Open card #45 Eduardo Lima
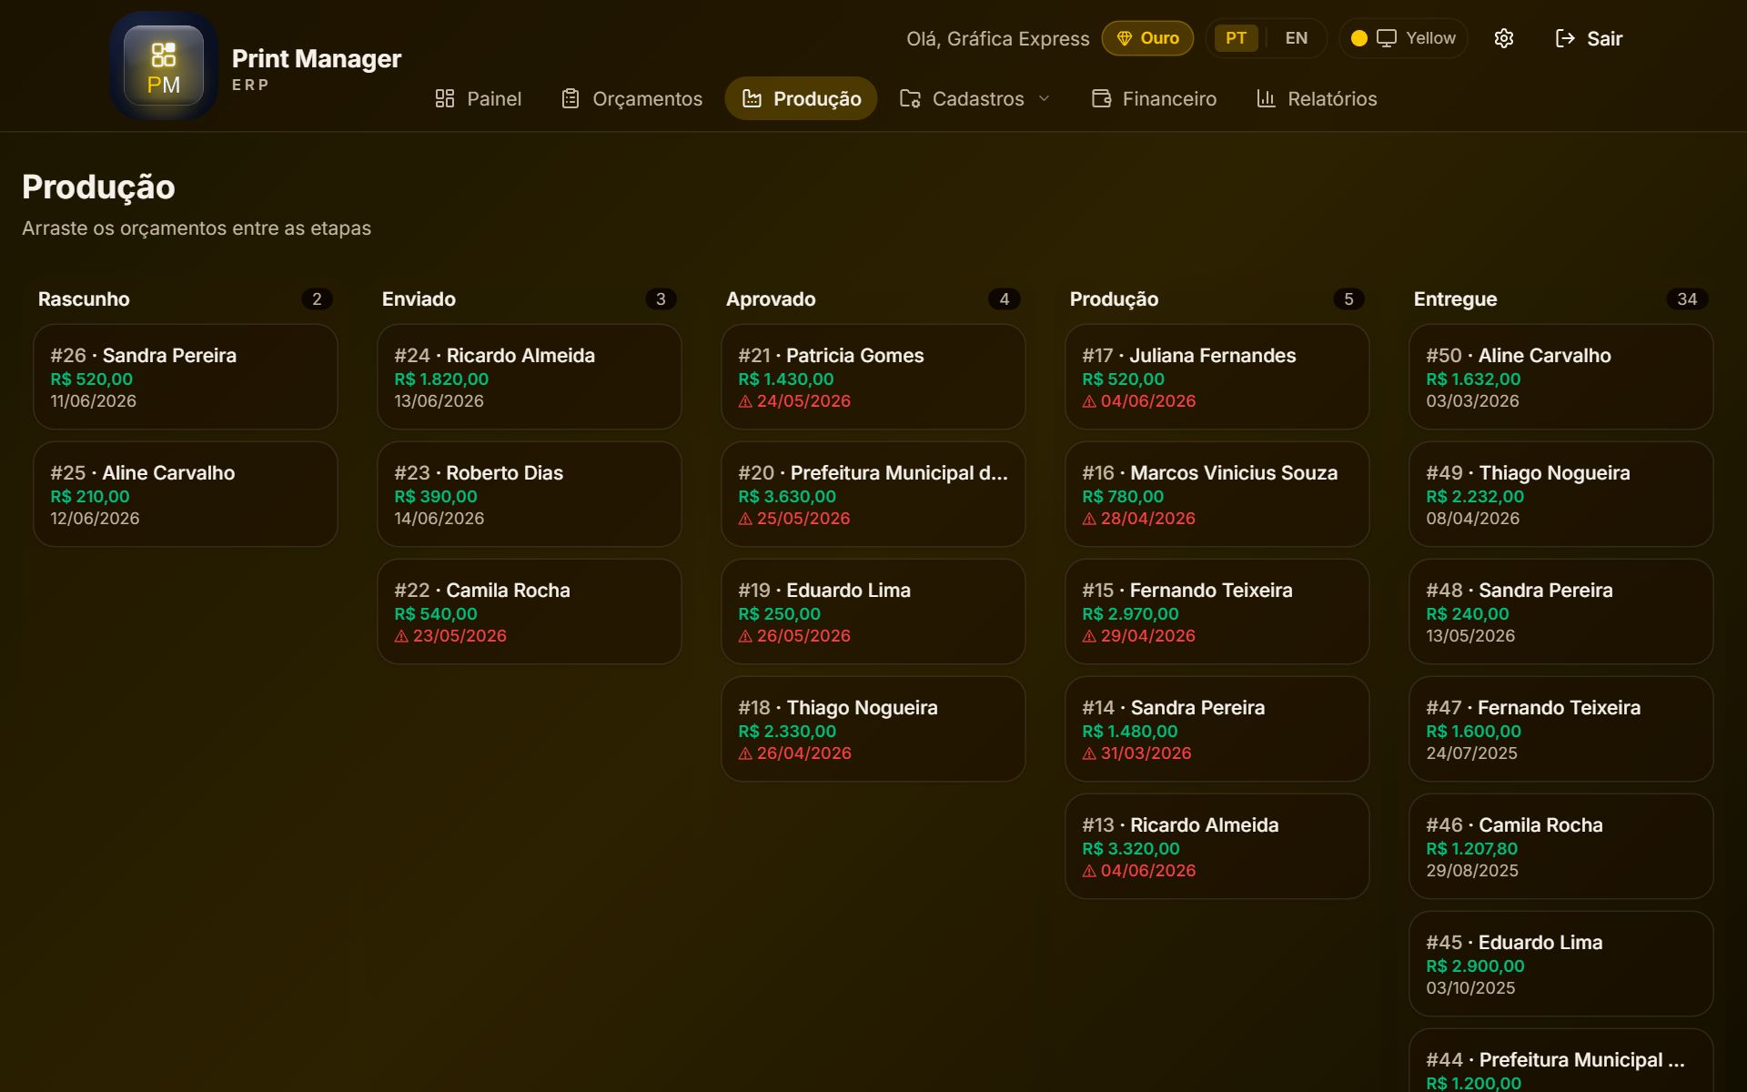 tap(1561, 964)
